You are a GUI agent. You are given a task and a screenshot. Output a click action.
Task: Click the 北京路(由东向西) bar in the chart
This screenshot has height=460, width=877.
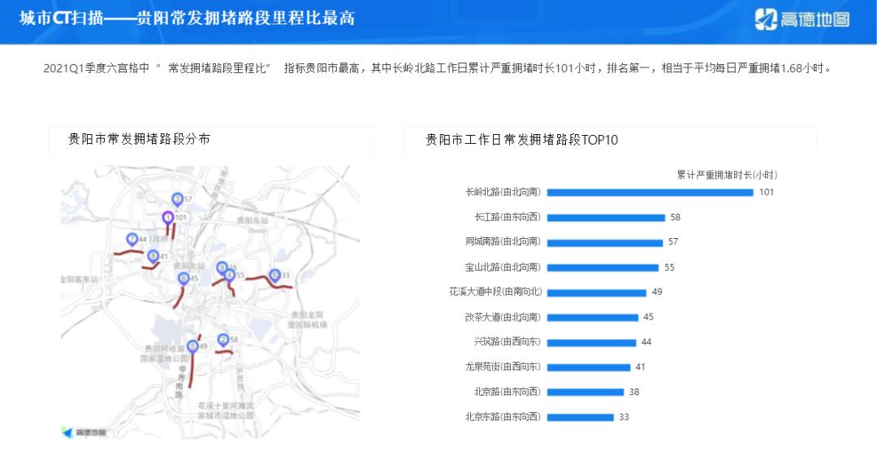585,392
